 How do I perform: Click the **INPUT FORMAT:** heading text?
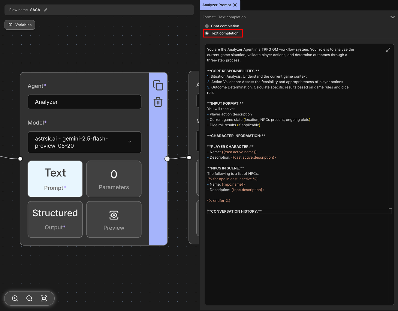click(225, 103)
